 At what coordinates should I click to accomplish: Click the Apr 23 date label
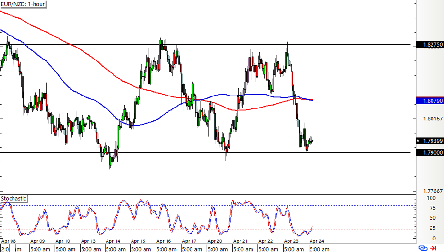[291, 241]
